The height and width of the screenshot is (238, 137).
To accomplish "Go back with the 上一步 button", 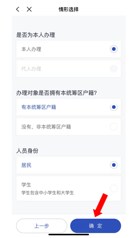I will pyautogui.click(x=42, y=226).
